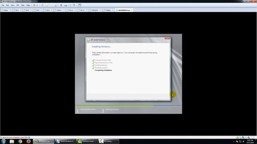The height and width of the screenshot is (144, 257).
Task: Toggle the thumbnail bar view icon
Action: pyautogui.click(x=66, y=5)
